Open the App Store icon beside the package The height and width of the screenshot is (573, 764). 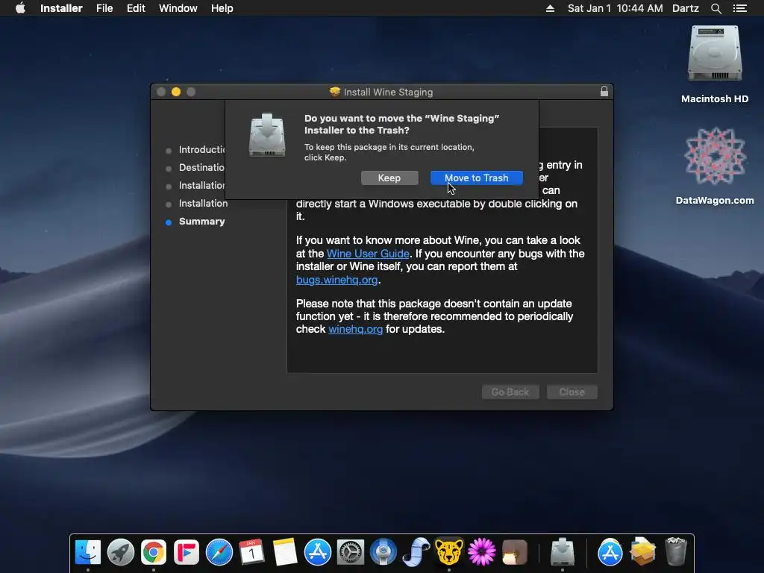pyautogui.click(x=610, y=552)
